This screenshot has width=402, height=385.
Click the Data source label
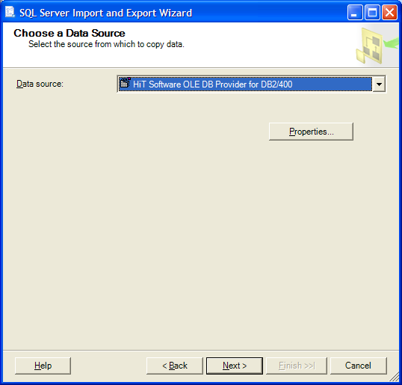tap(40, 84)
